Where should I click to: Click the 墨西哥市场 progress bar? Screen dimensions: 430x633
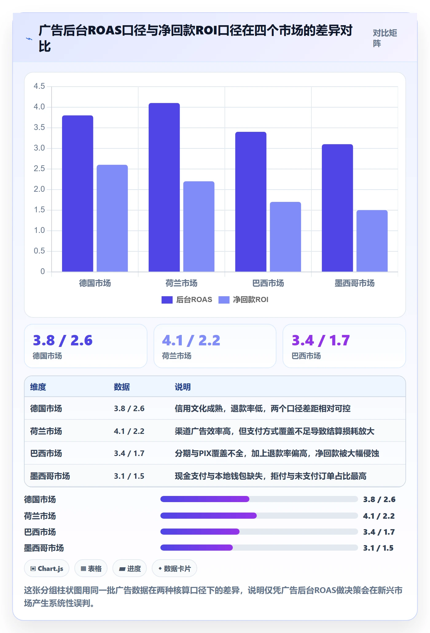[259, 548]
